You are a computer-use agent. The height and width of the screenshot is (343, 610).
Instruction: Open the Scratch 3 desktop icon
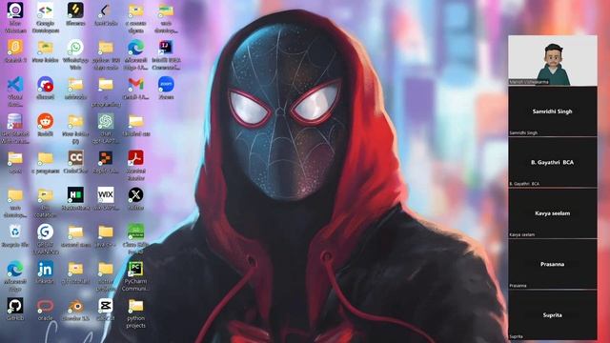(x=15, y=48)
